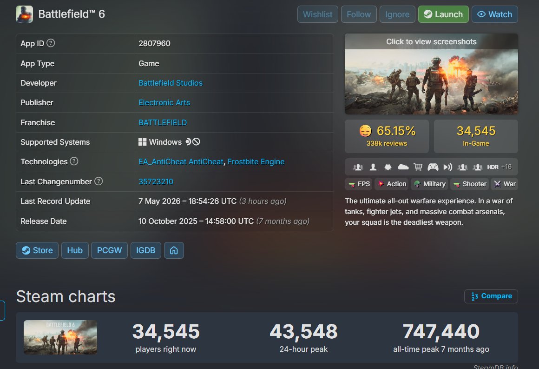Open the Frostbite Engine technology link

[x=256, y=161]
